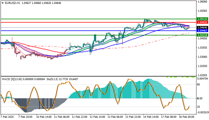Viewport: 209px width, 120px height.
Task: Click the green 1.05110 price level label
Action: 202,19
